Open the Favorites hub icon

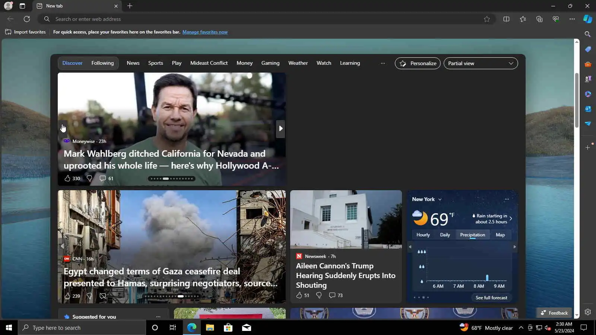(523, 19)
